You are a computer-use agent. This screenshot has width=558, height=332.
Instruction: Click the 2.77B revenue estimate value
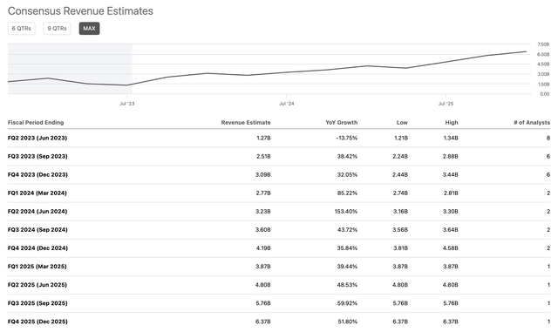click(x=263, y=193)
